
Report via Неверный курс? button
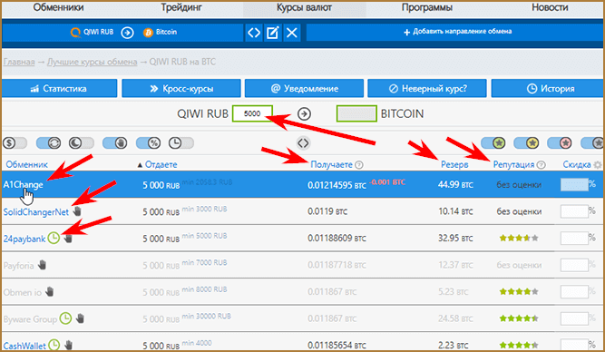click(427, 88)
